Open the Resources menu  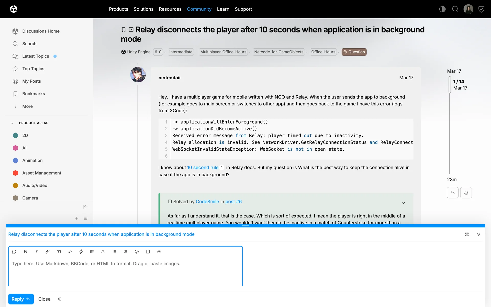[170, 9]
